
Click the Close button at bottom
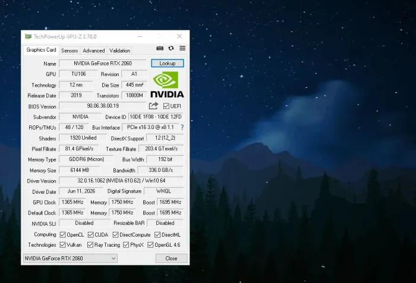[x=171, y=258]
